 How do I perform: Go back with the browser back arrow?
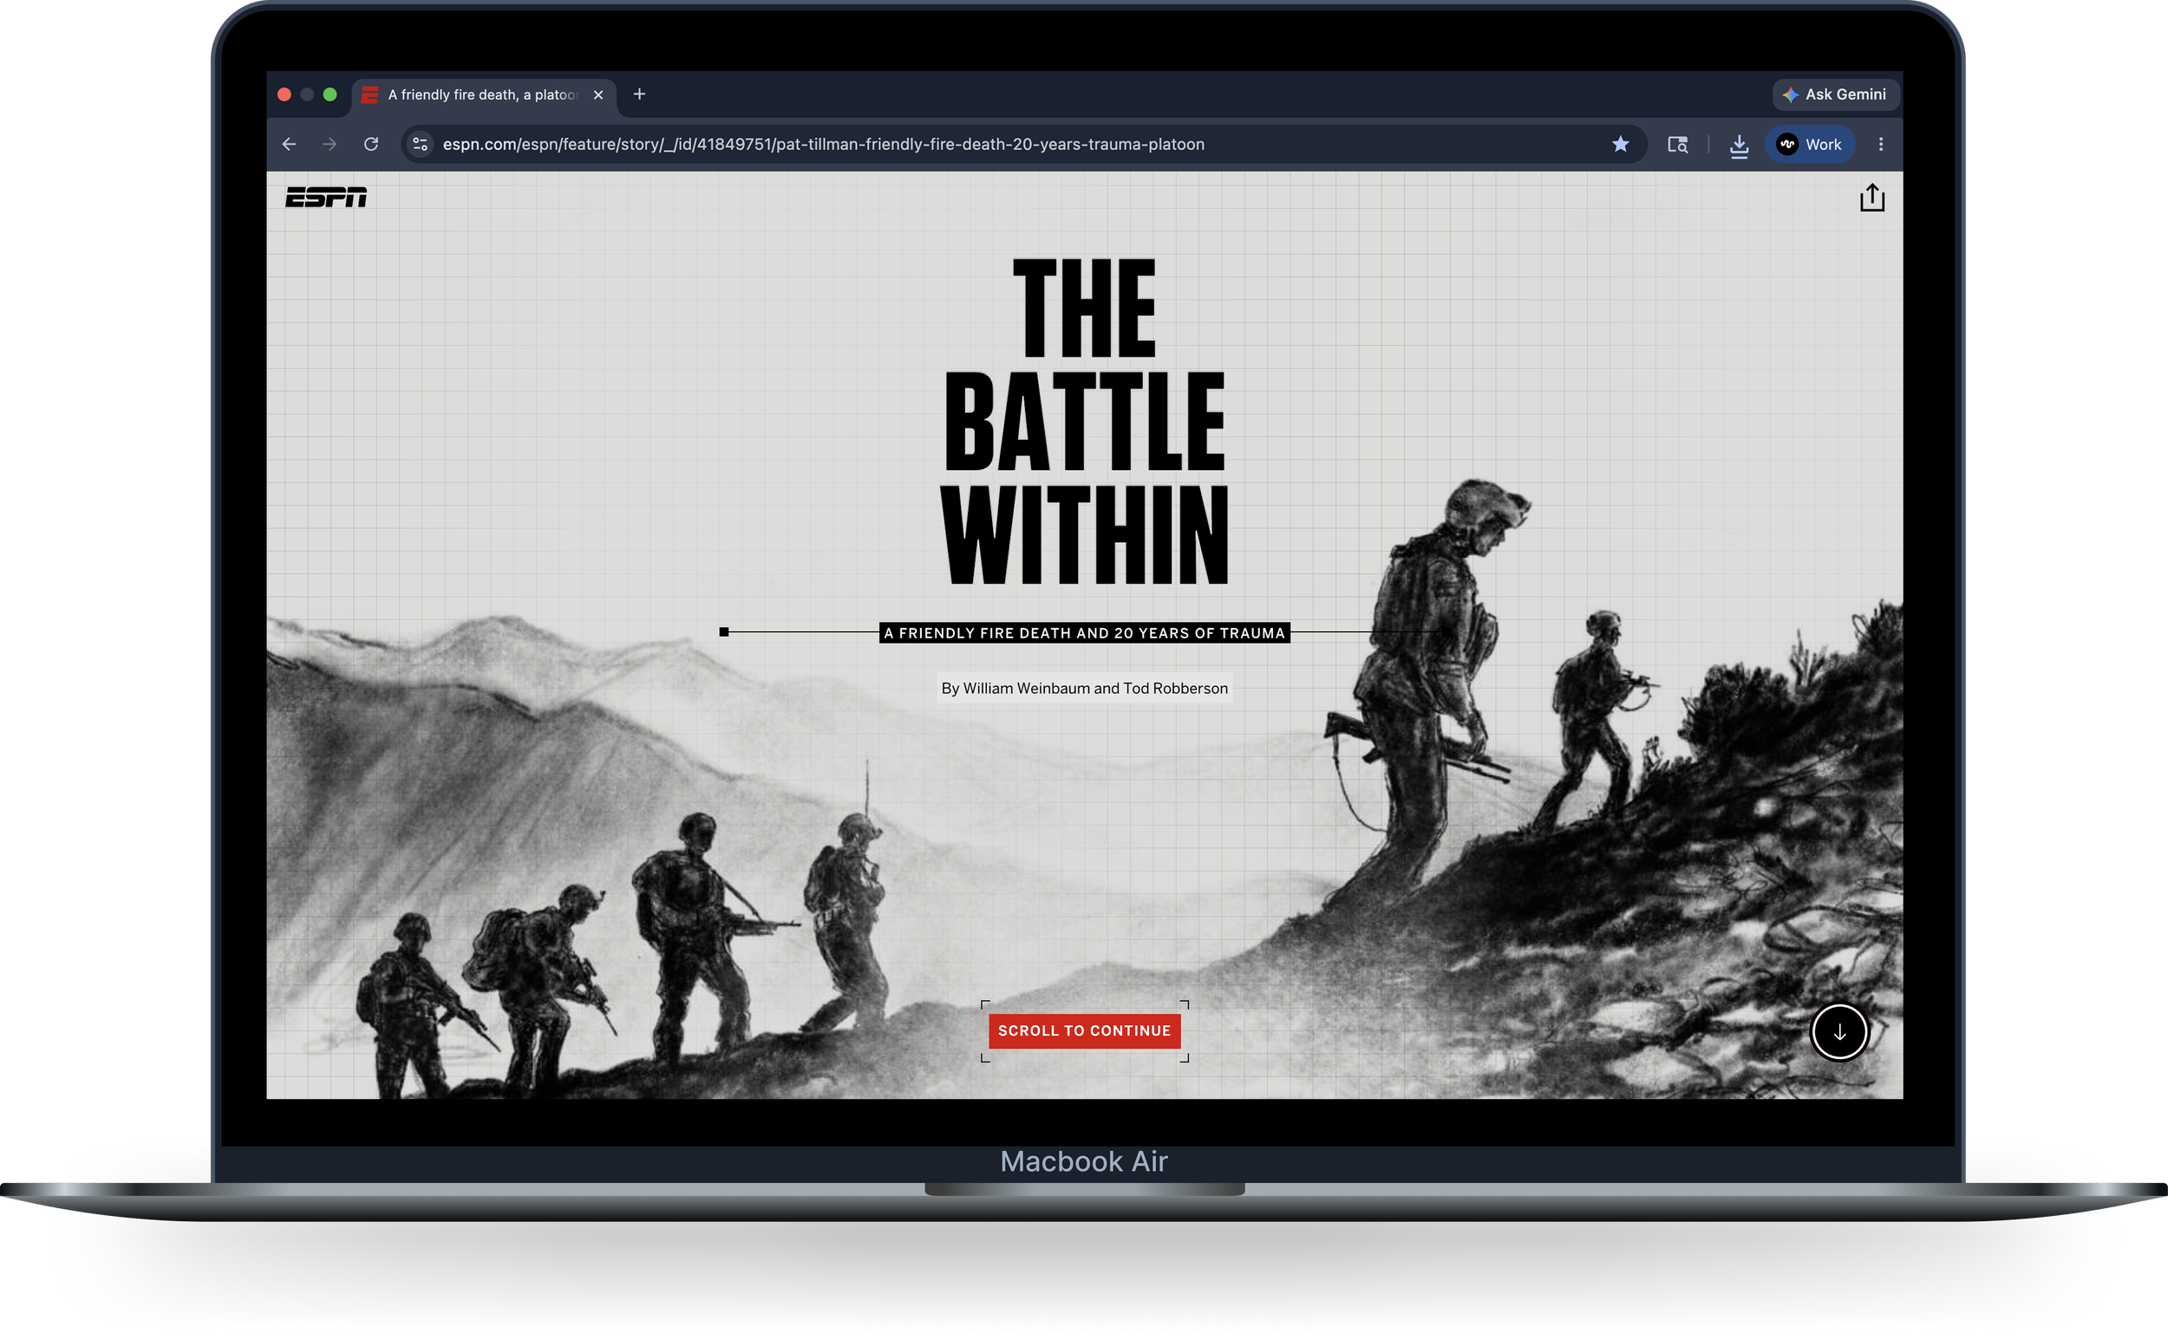tap(289, 145)
